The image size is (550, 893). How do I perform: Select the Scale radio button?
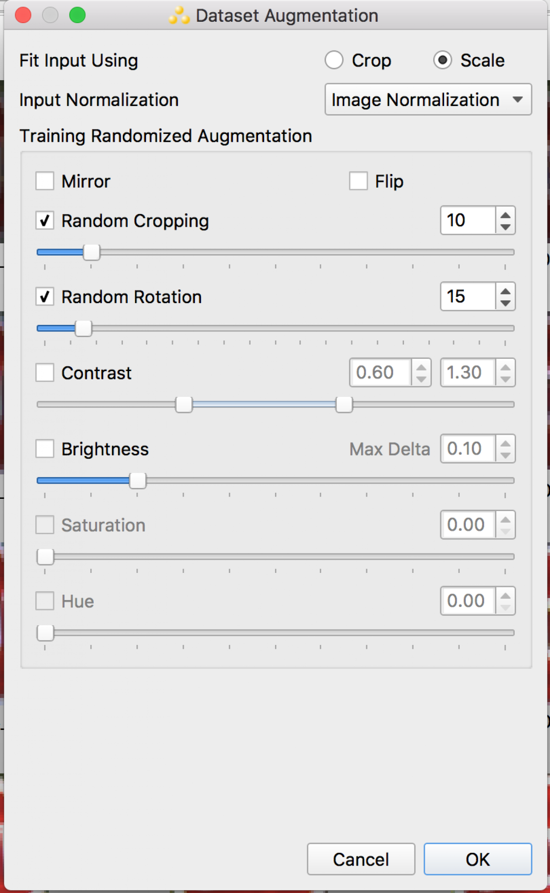tap(443, 60)
